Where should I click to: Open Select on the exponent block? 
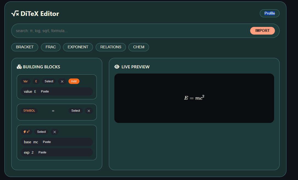[x=41, y=132]
